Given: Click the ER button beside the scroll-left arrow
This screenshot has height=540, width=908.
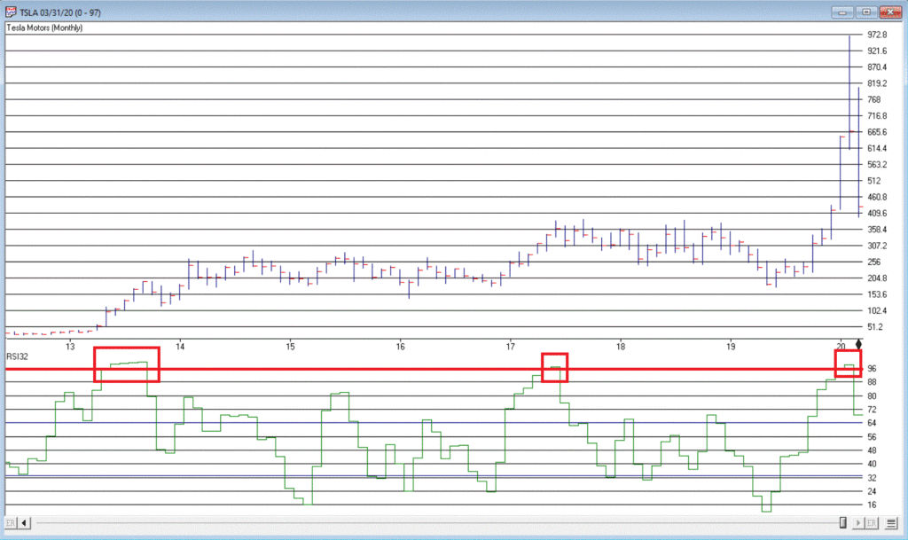Looking at the screenshot, I should pos(11,523).
